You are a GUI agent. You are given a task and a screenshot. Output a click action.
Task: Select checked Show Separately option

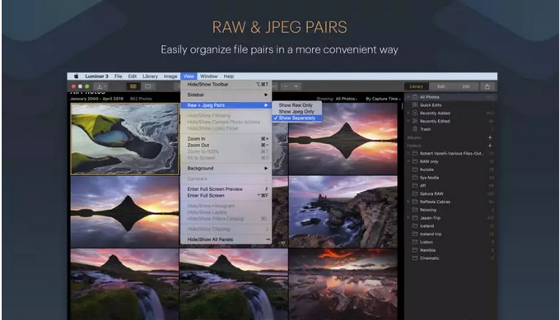(x=297, y=118)
